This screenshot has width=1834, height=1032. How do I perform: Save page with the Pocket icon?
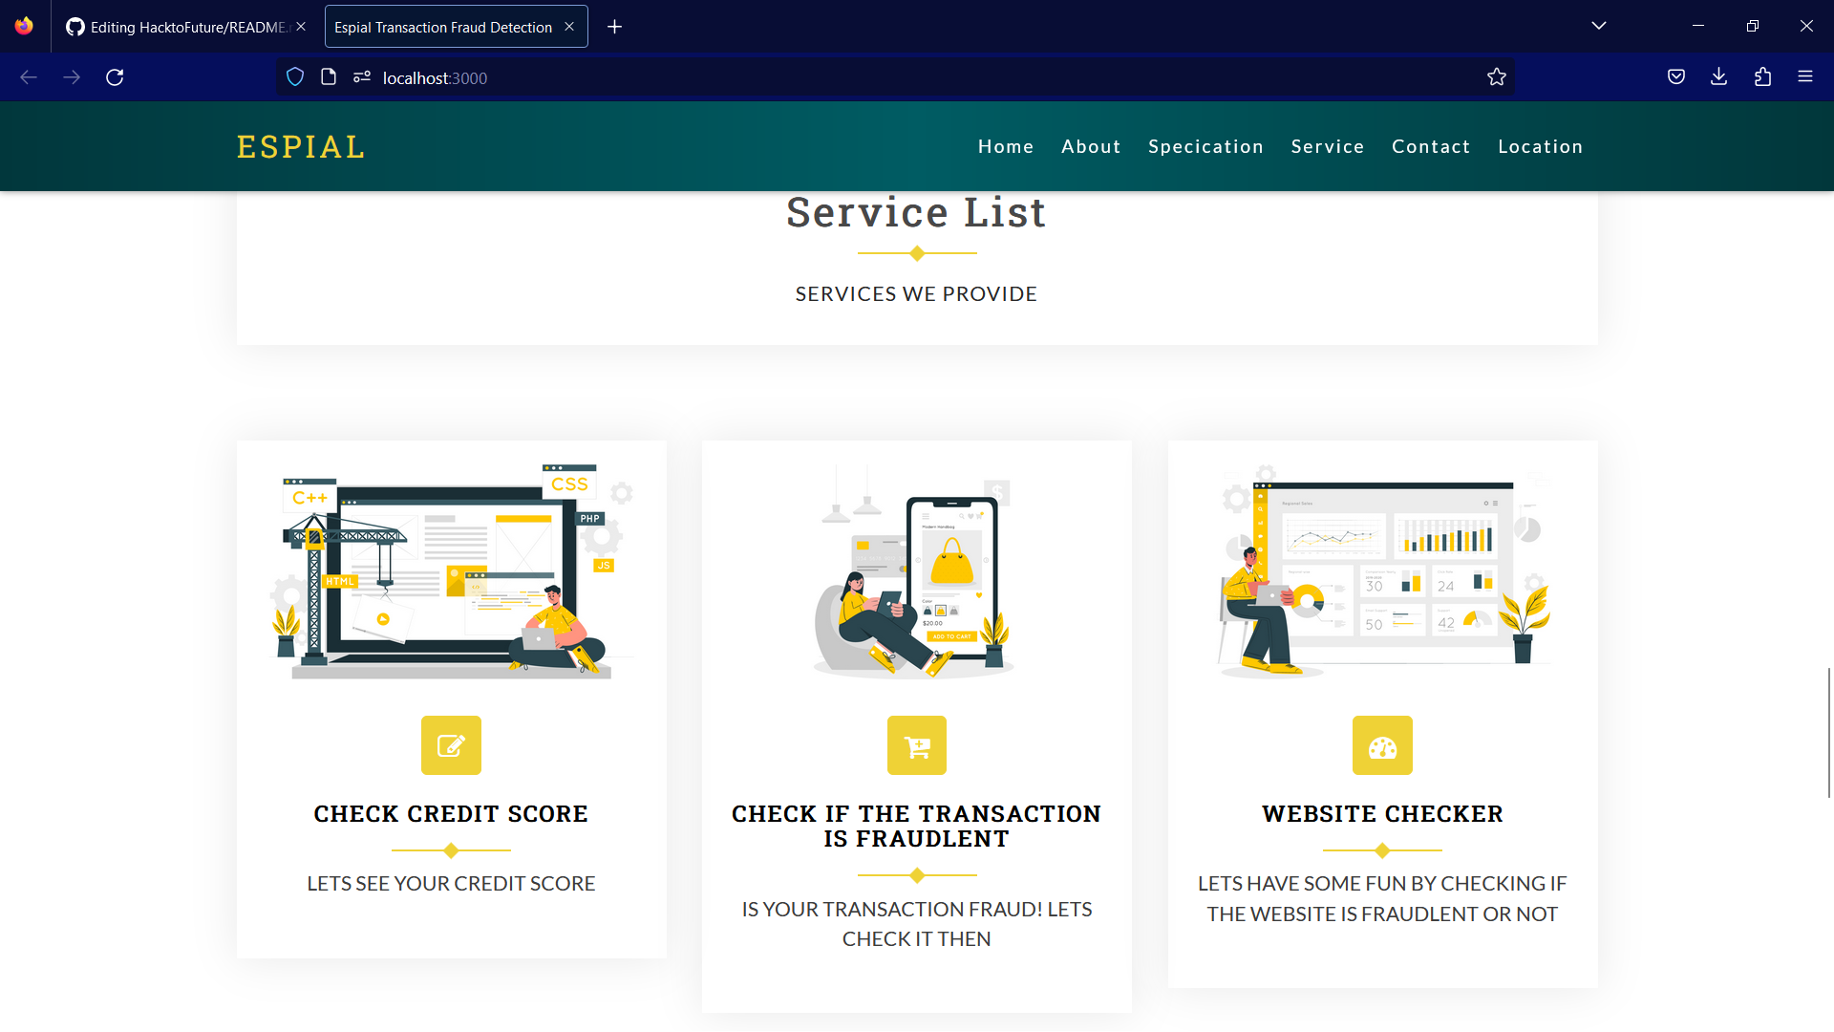[1676, 76]
